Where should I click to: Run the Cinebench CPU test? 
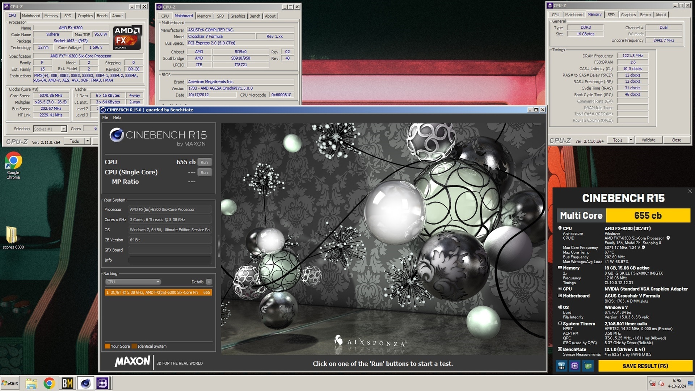tap(204, 162)
